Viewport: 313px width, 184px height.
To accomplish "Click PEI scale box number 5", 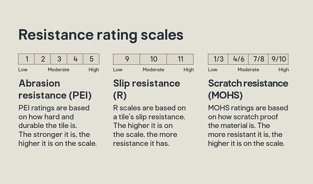I will point(91,59).
